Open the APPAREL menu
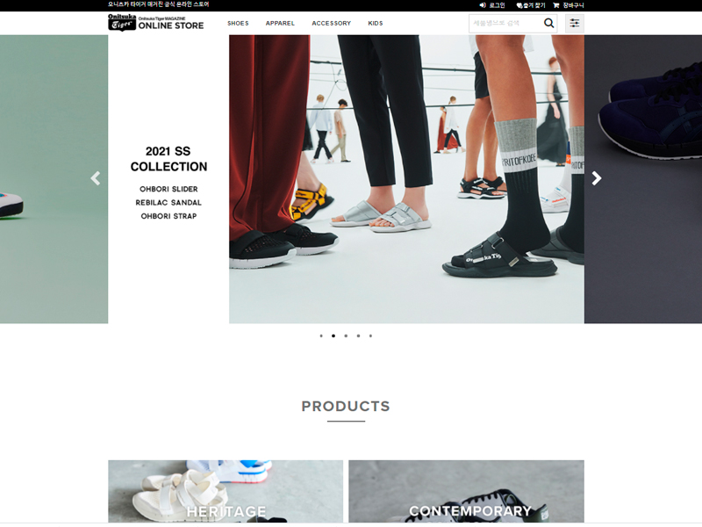The height and width of the screenshot is (527, 702). point(280,24)
